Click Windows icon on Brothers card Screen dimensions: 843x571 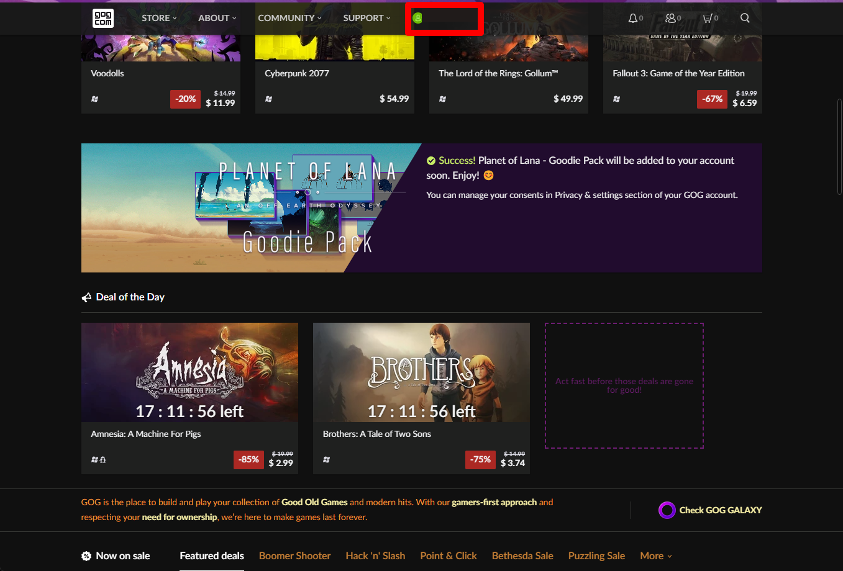(x=326, y=459)
